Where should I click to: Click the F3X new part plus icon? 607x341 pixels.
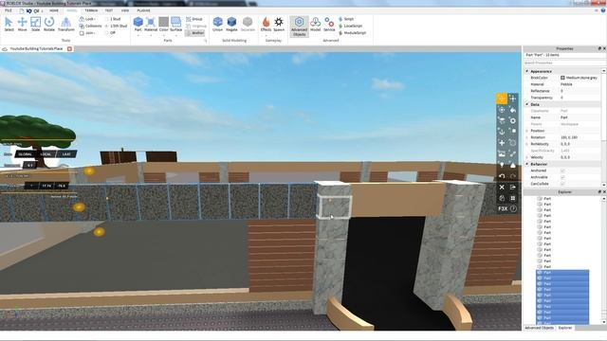[x=502, y=143]
